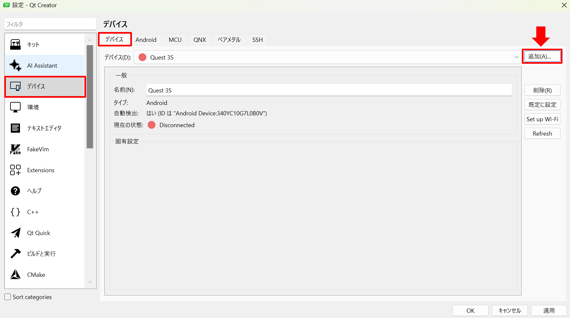Open the CMake triangle icon
Screen dimensions: 570x318
[15, 275]
